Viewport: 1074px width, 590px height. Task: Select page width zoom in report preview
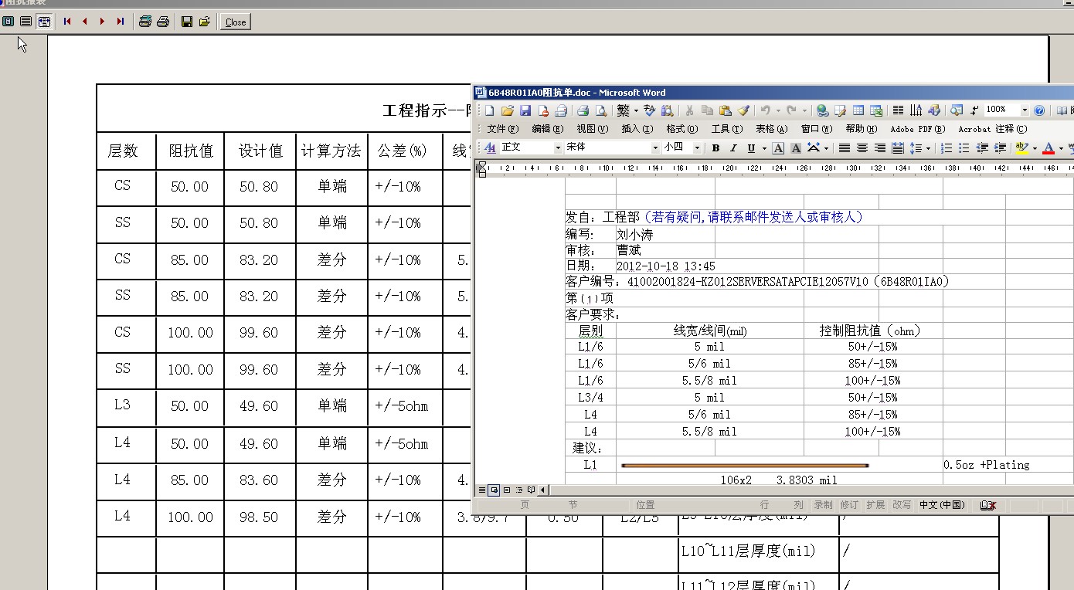click(44, 22)
